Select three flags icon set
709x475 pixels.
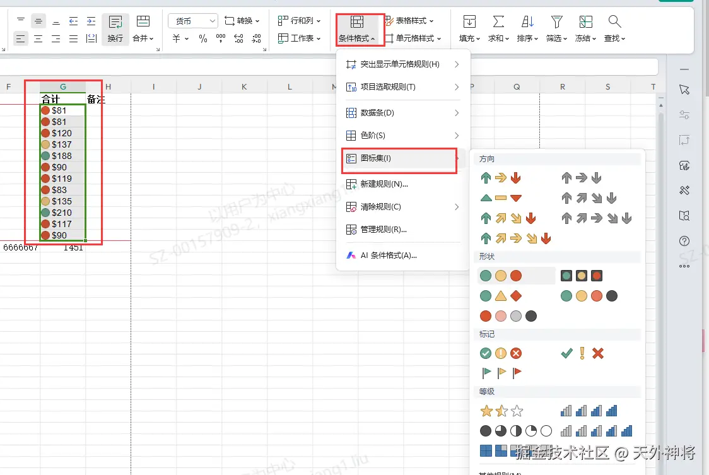coord(501,373)
